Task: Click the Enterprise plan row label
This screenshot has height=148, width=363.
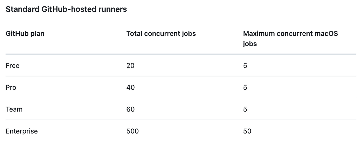Action: [22, 131]
